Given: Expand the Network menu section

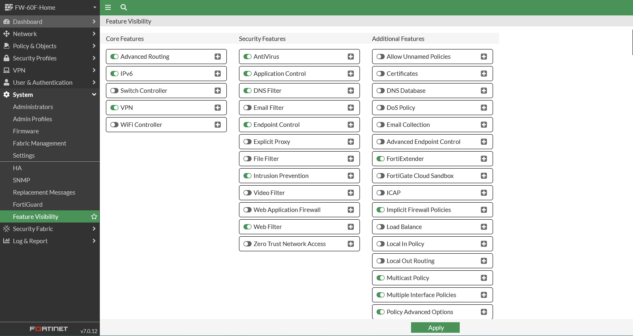Looking at the screenshot, I should click(x=50, y=34).
